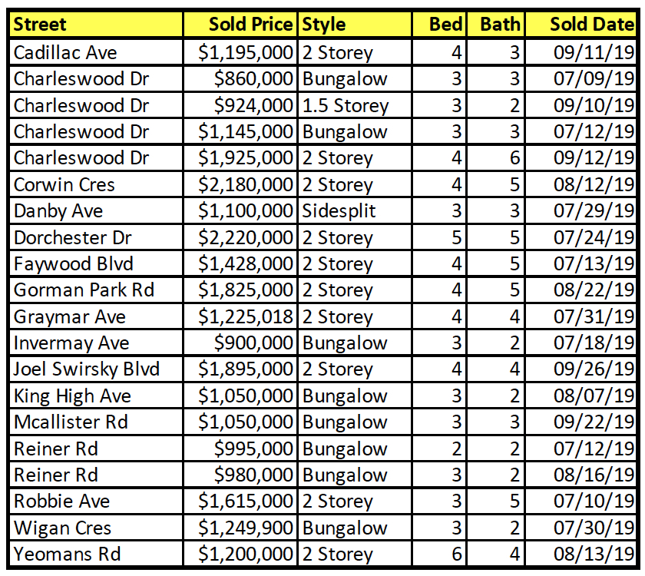Select the 1.5 Storey style cell
645x576 pixels.
coord(355,105)
